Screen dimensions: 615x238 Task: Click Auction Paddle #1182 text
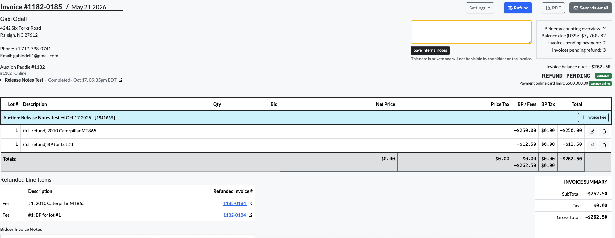click(x=22, y=67)
